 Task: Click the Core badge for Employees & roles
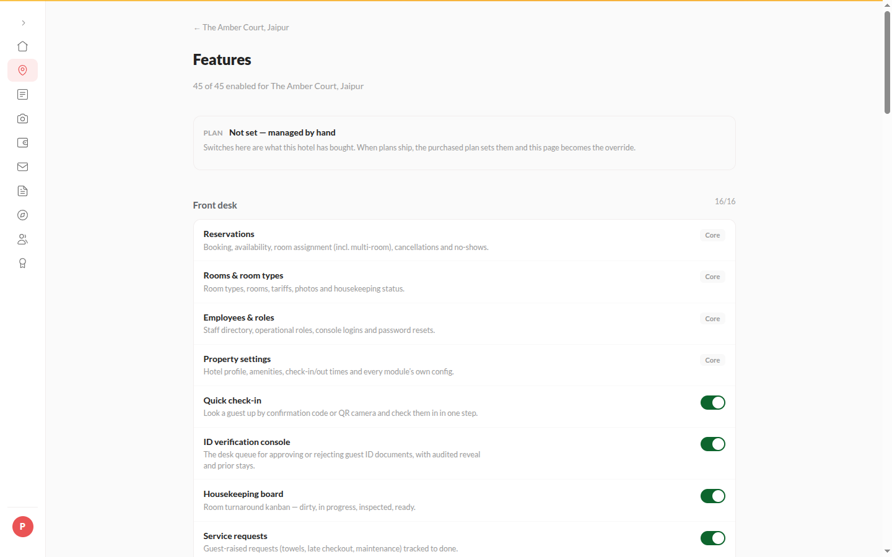tap(712, 319)
